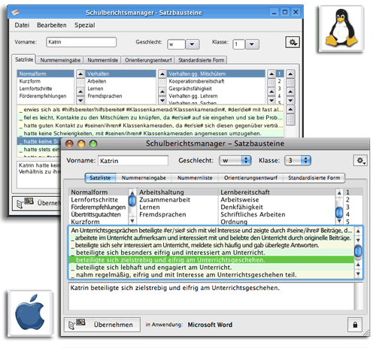Open the Spezial menu
The height and width of the screenshot is (348, 376).
85,25
